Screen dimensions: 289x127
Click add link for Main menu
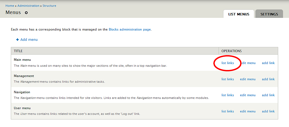coord(268,63)
